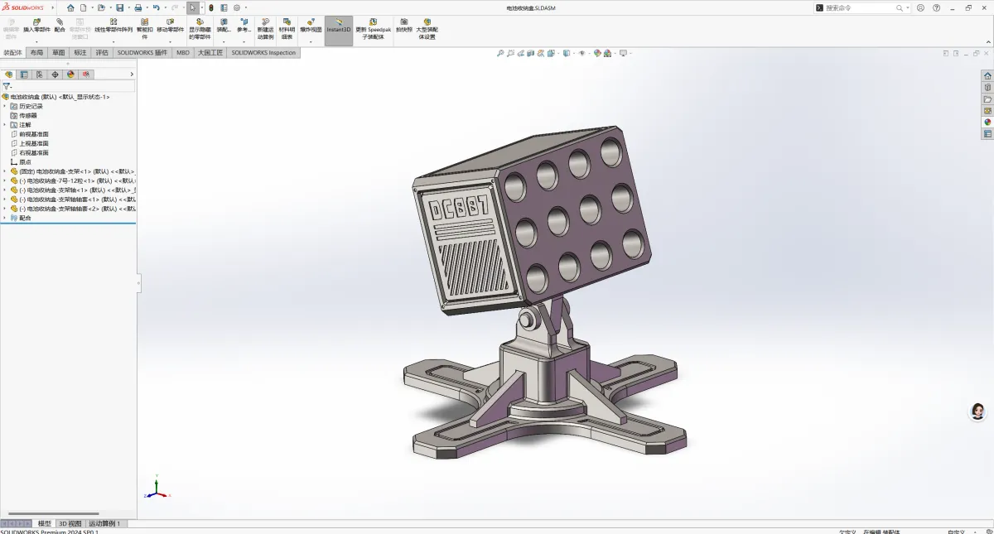This screenshot has width=994, height=534.
Task: Click the Save icon
Action: (120, 7)
